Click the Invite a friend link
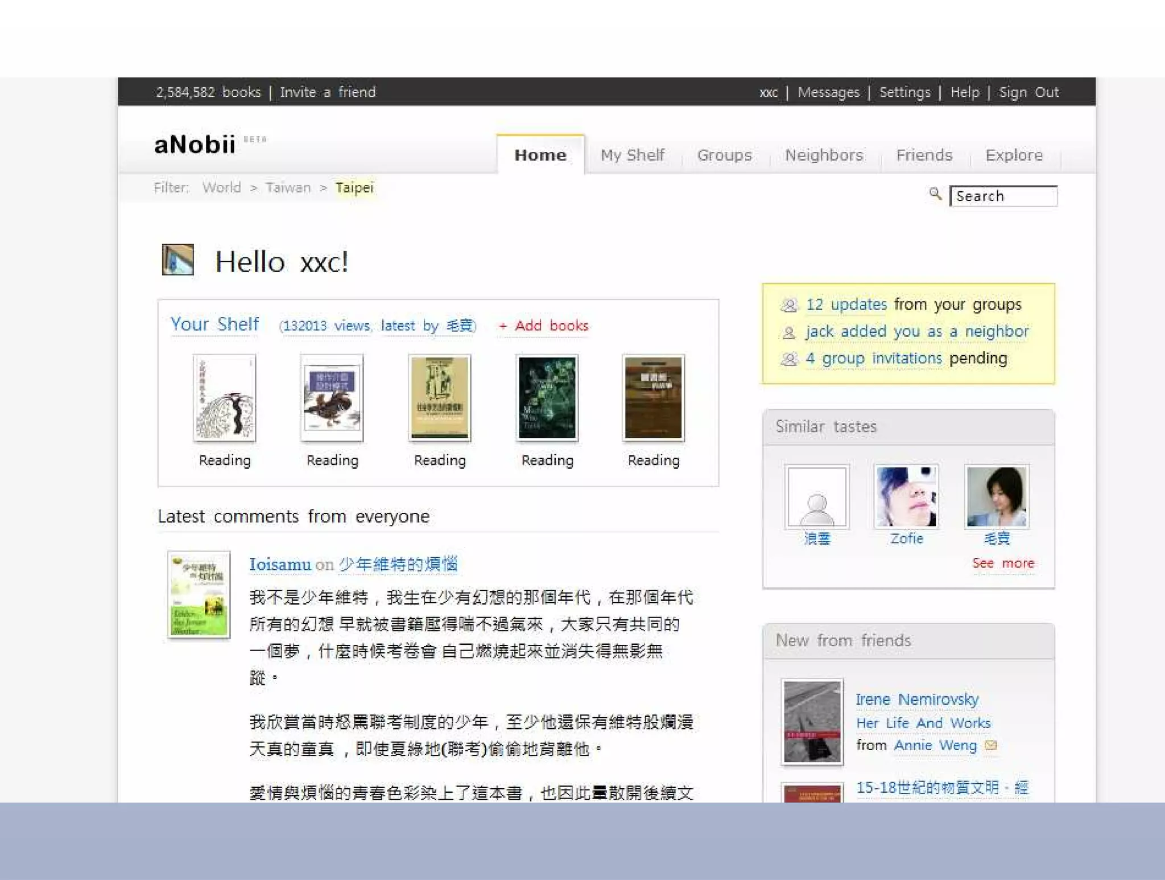1165x880 pixels. pos(328,92)
